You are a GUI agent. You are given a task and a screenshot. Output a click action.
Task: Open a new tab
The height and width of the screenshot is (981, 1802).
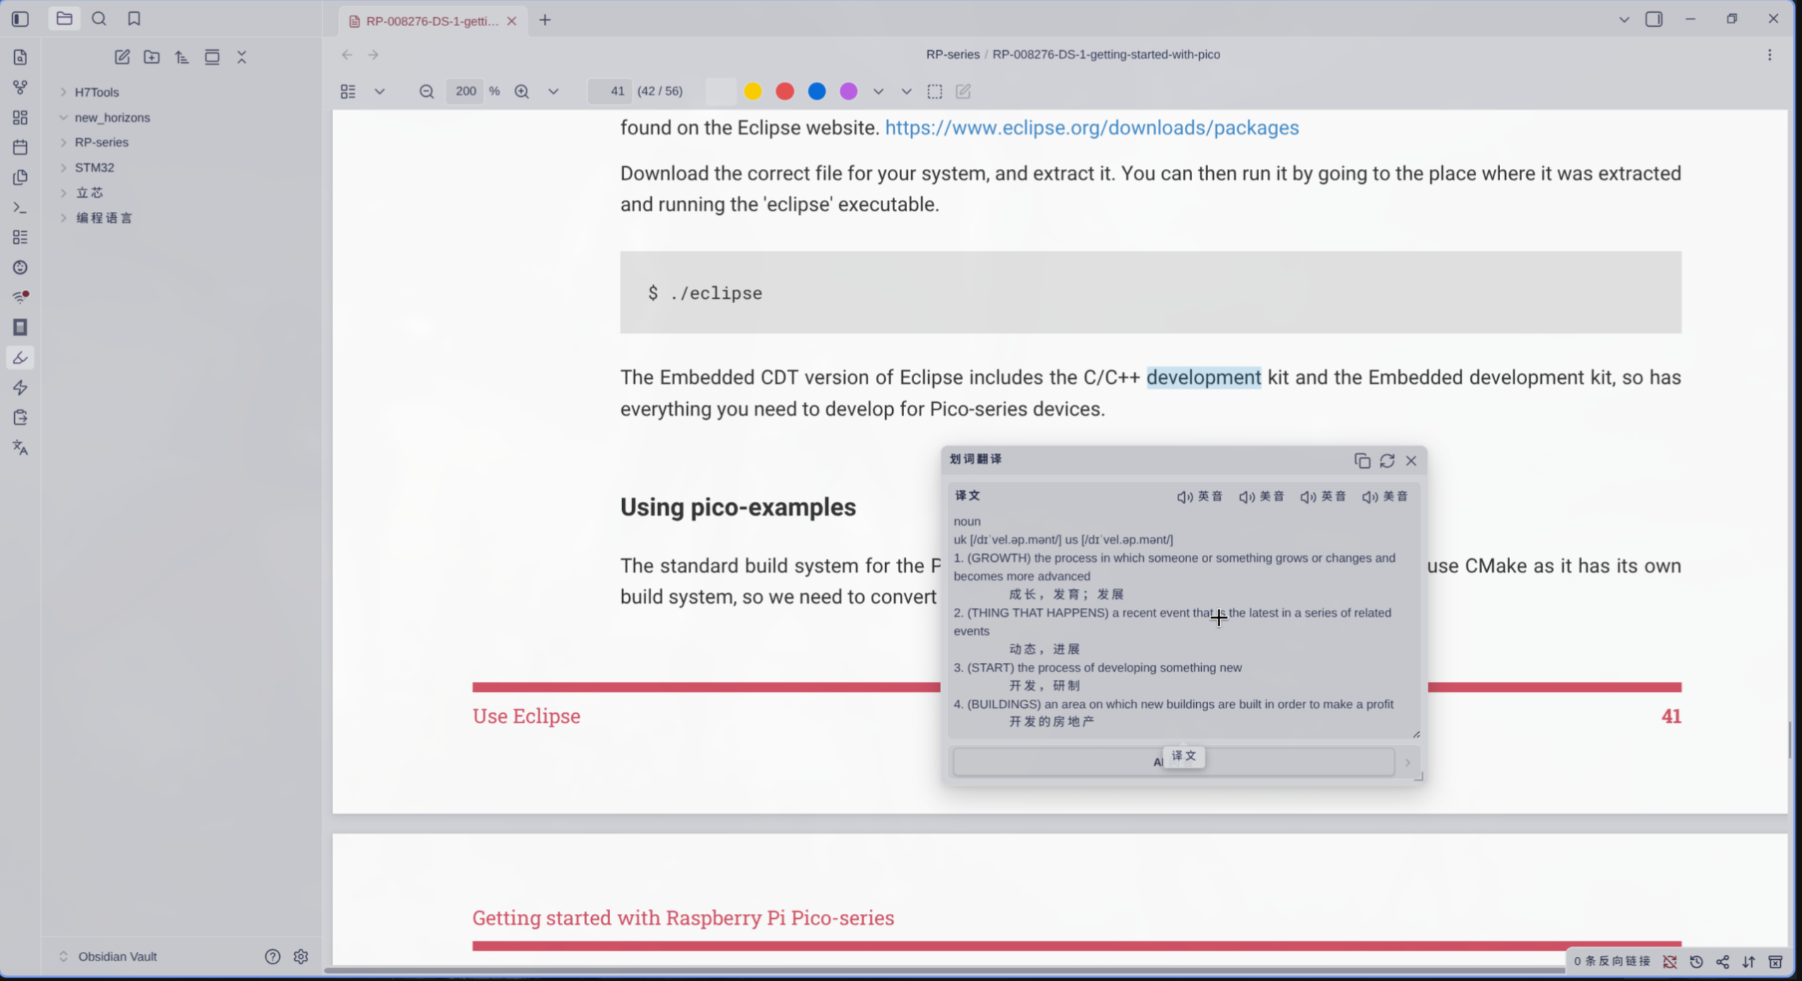[x=544, y=20]
